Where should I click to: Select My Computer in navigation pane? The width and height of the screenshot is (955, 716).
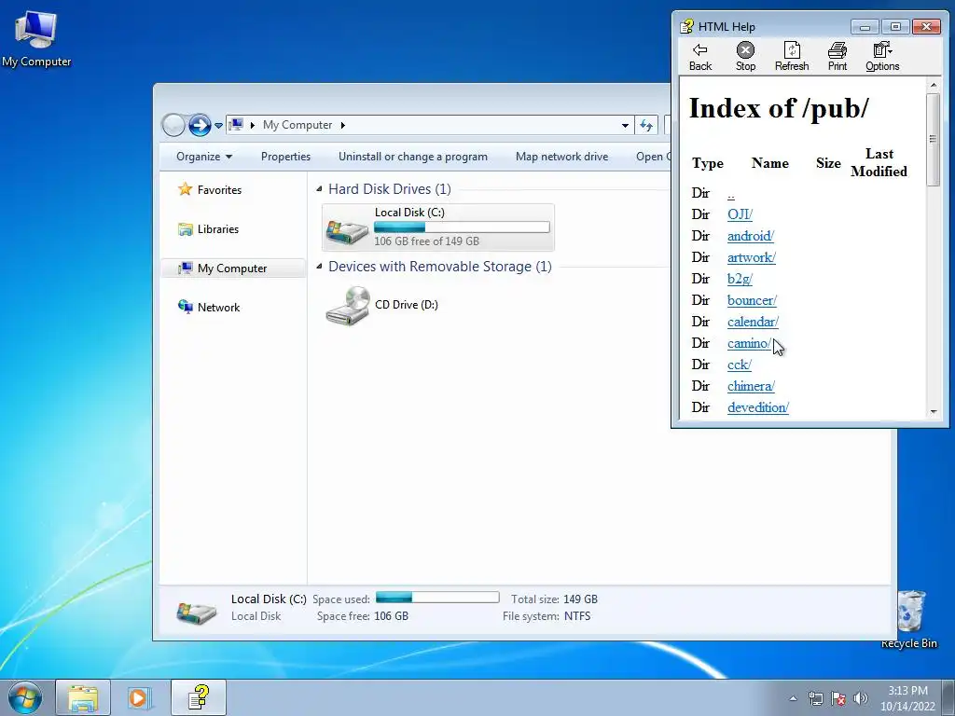[x=233, y=268]
